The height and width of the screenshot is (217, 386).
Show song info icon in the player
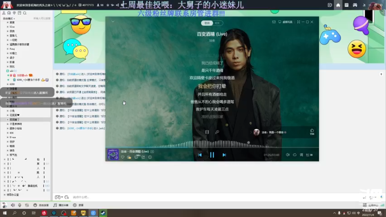point(150,157)
